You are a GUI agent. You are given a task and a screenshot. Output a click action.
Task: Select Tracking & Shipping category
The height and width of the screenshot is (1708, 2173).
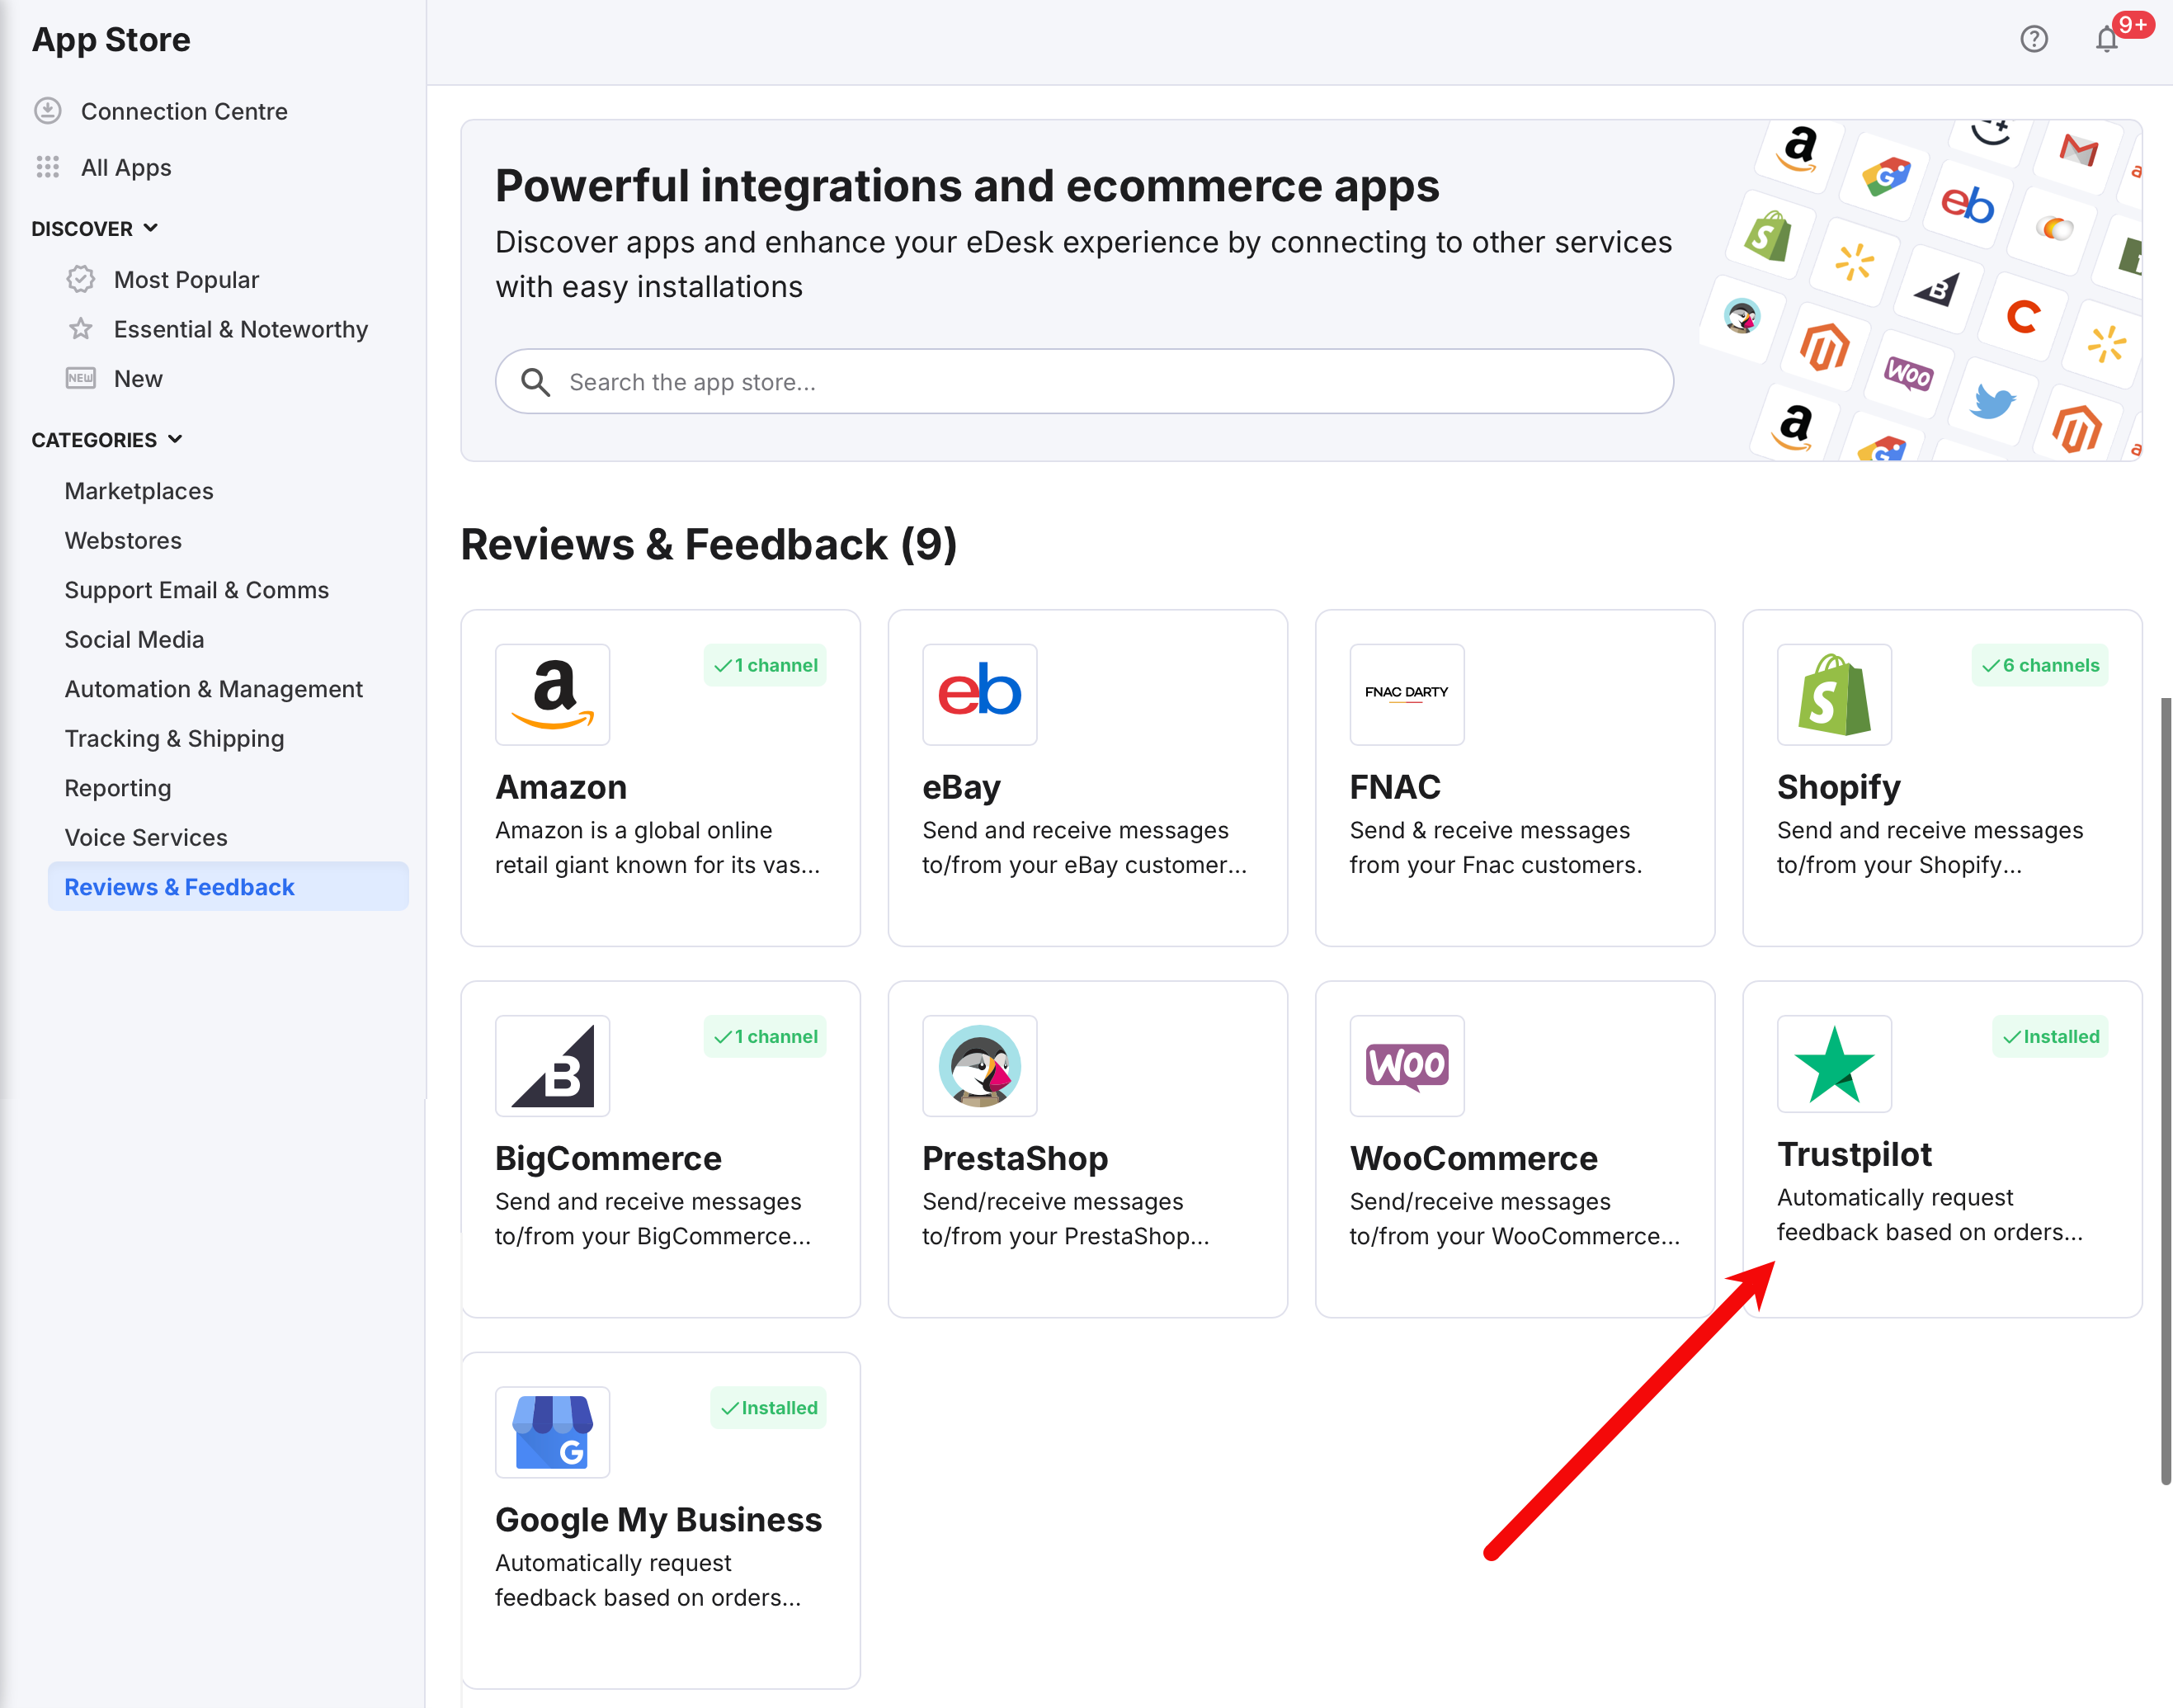pos(174,738)
